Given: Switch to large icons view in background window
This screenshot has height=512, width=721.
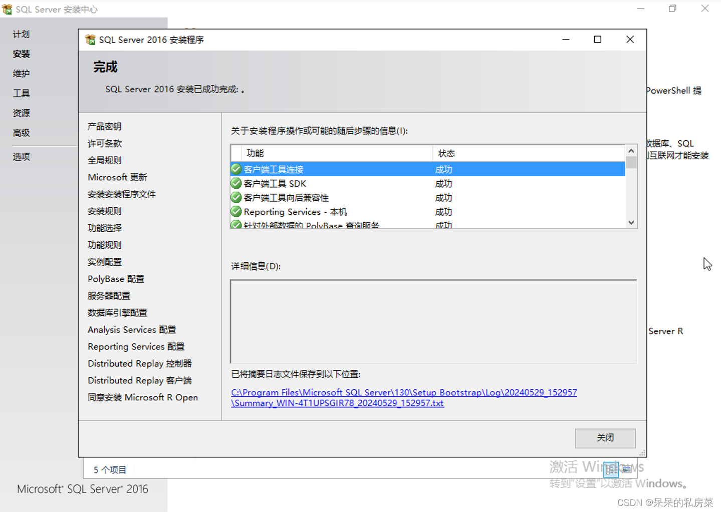Looking at the screenshot, I should click(627, 469).
